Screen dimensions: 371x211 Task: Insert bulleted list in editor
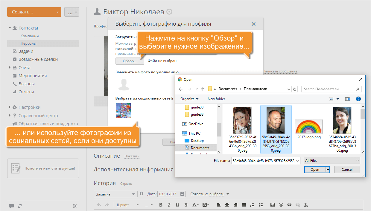[x=261, y=205]
